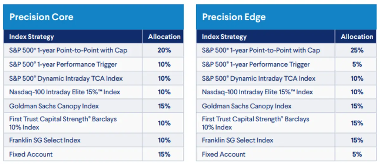The width and height of the screenshot is (380, 164).
Task: Click the Precision Core table title
Action: click(x=41, y=17)
